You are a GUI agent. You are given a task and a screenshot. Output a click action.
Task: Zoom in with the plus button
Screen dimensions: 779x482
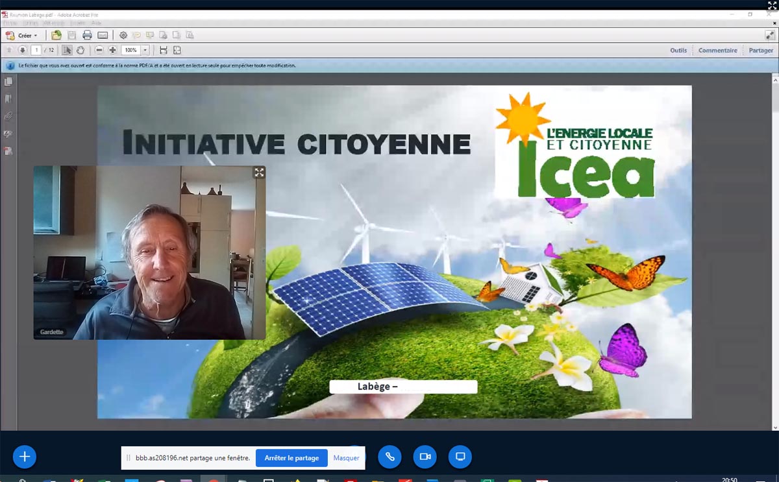click(x=112, y=50)
